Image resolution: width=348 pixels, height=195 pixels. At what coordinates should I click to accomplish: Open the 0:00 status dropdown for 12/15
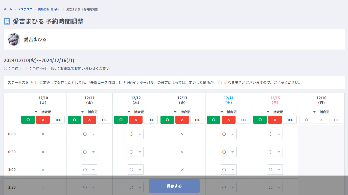[x=275, y=134]
